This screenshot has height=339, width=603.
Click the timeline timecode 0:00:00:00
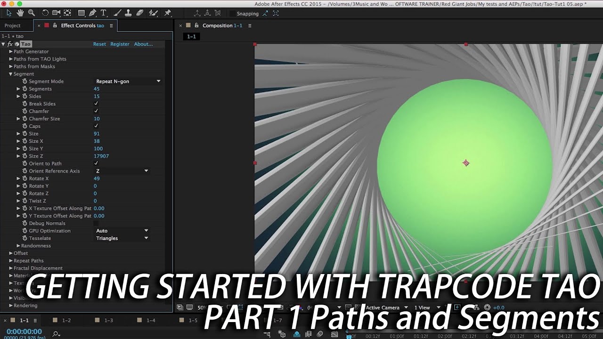point(24,331)
